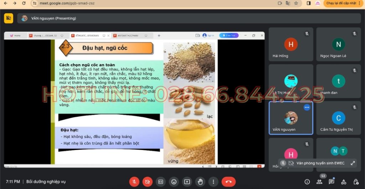Open browser three-dot menu beside update button
365x189 pixels.
(x=360, y=3)
